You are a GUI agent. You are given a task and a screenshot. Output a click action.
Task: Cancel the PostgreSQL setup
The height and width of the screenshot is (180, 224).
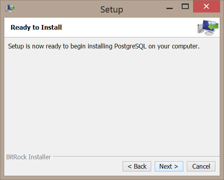pyautogui.click(x=201, y=166)
